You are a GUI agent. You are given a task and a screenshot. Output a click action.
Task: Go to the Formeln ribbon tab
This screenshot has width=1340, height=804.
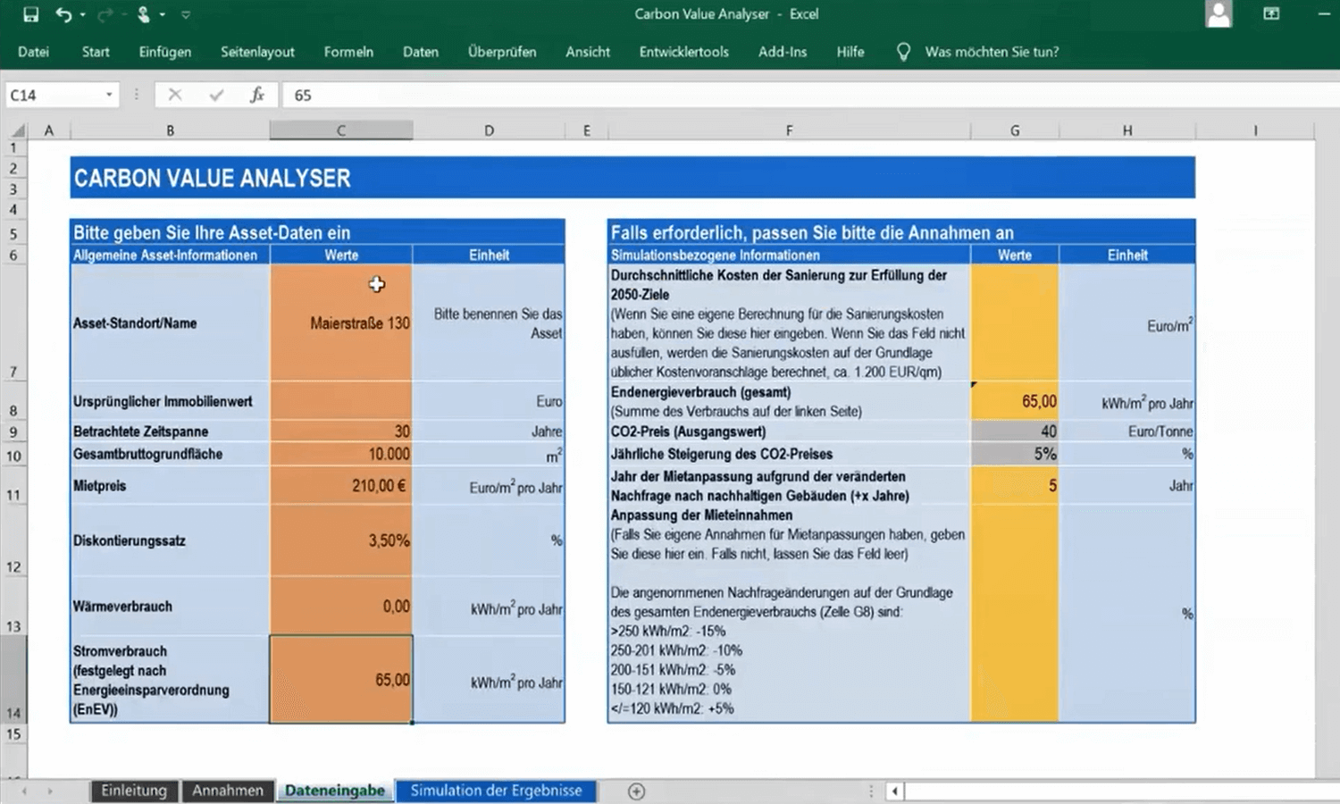click(348, 52)
